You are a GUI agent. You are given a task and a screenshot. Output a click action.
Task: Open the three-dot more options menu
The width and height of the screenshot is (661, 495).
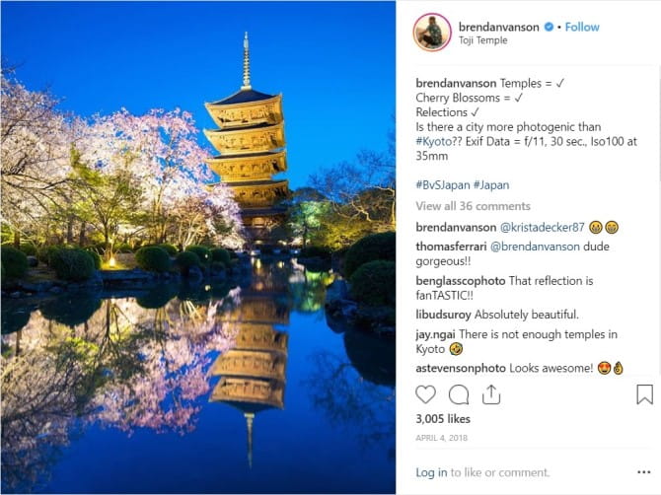[x=644, y=472]
